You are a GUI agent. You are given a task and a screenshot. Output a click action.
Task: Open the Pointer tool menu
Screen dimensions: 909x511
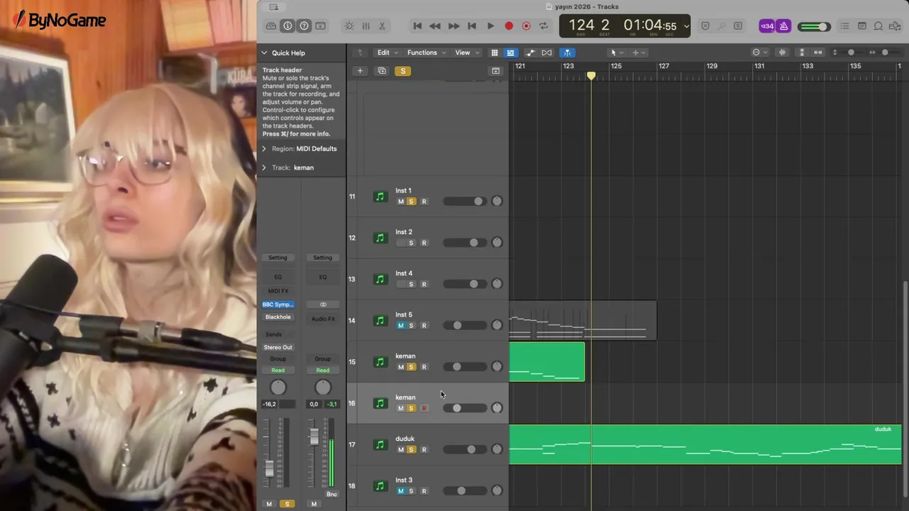(616, 53)
